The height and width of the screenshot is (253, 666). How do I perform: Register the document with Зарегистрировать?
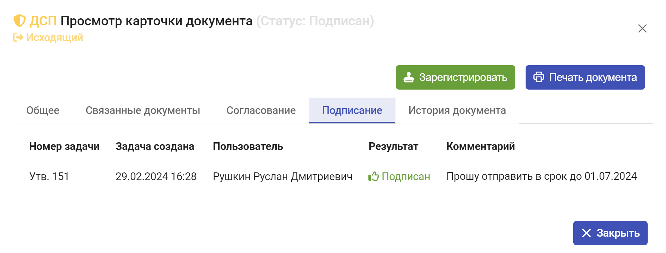click(x=455, y=77)
